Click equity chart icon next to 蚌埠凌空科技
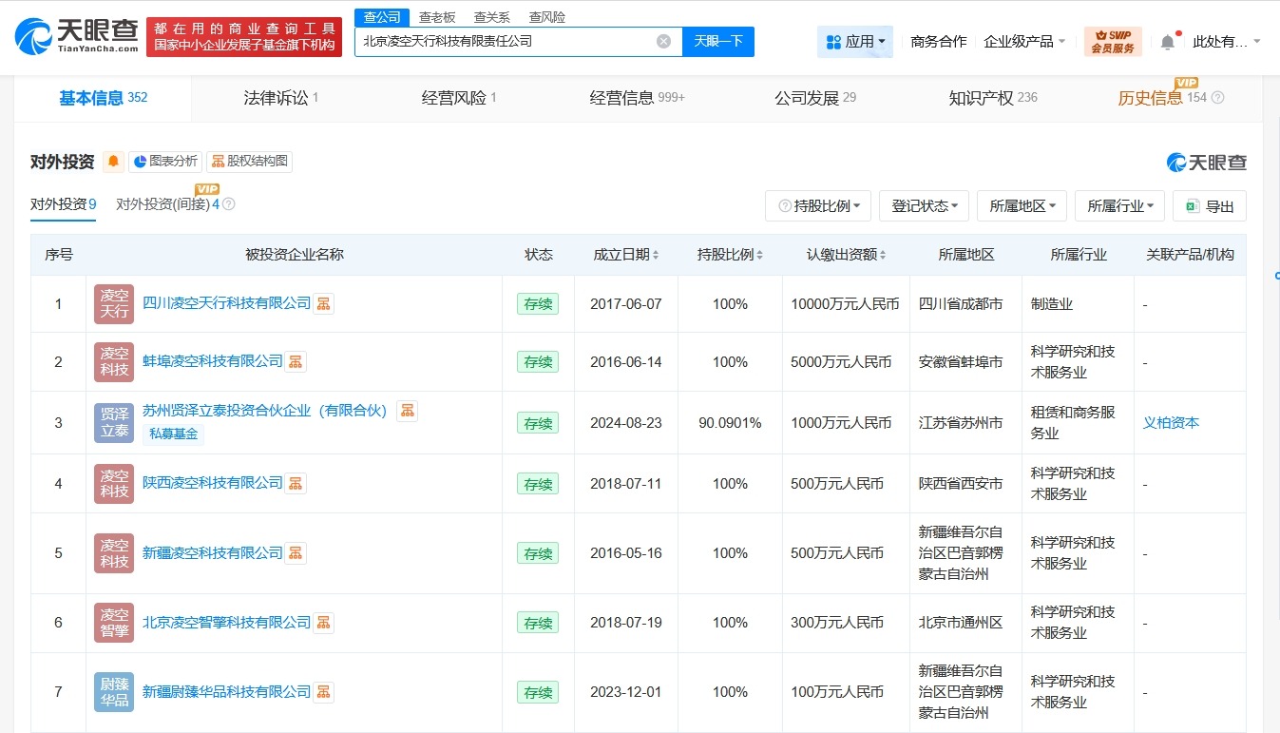Screen dimensions: 1280x733 tap(295, 361)
